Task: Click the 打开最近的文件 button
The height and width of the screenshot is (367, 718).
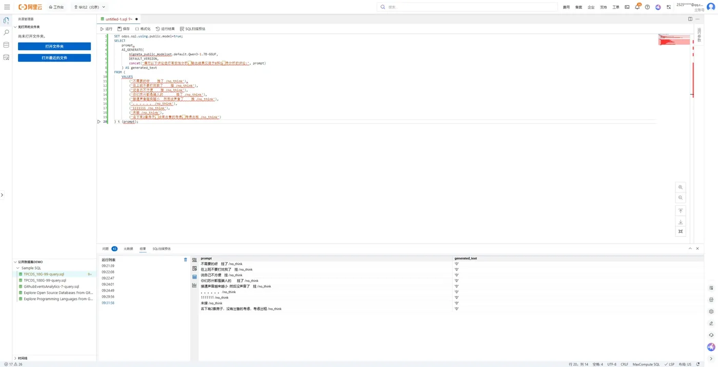Action: pos(54,58)
